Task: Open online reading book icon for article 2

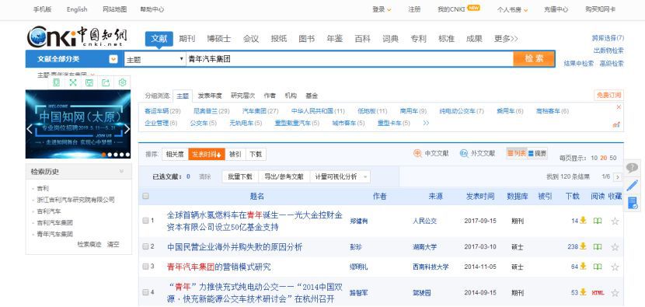Action: click(x=598, y=247)
